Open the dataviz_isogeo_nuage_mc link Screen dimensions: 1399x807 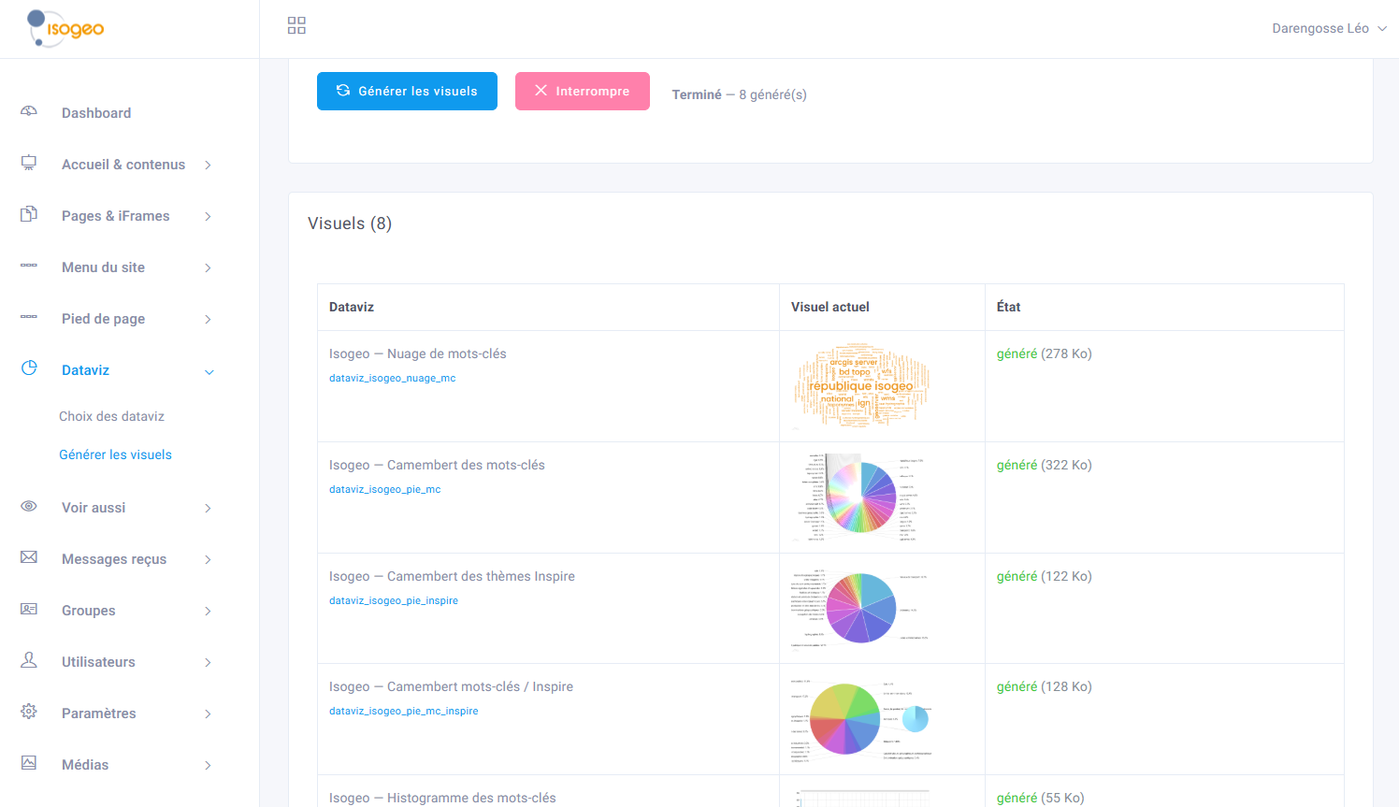pos(393,378)
